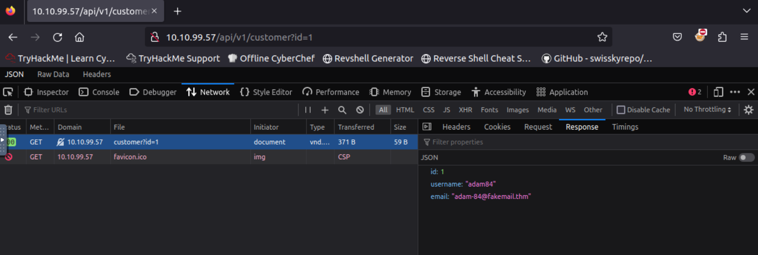Viewport: 758px width, 255px height.
Task: Toggle the Raw response switch
Action: click(x=746, y=158)
